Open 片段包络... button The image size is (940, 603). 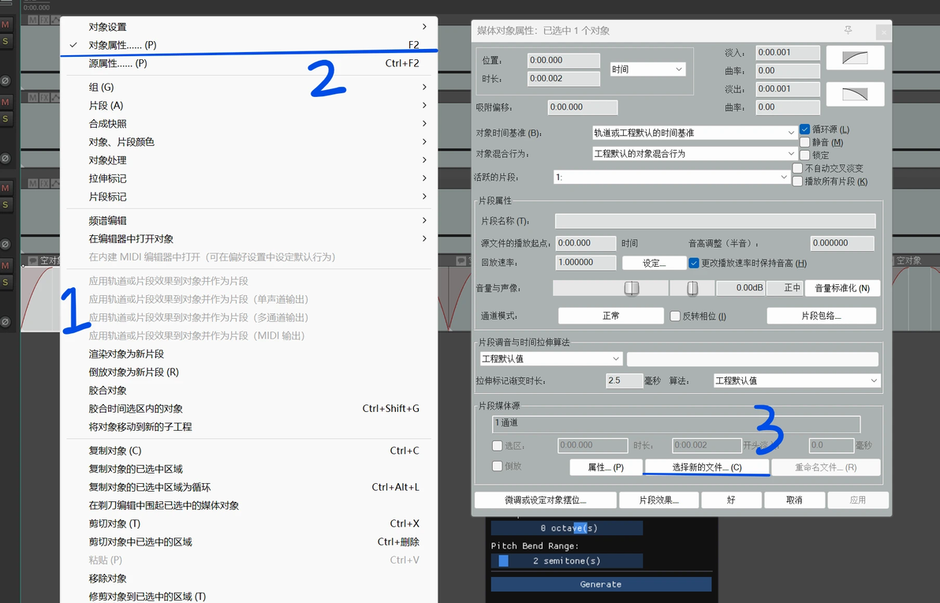pyautogui.click(x=821, y=316)
